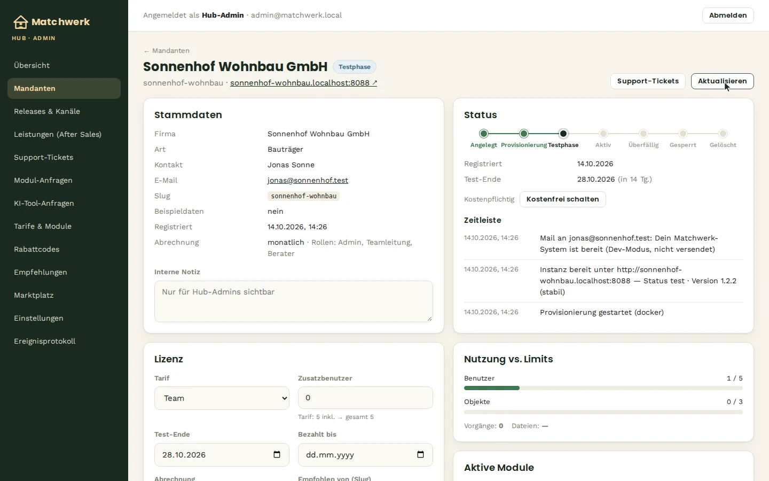This screenshot has width=769, height=481.
Task: Click the Aktiv status step dot
Action: [603, 134]
